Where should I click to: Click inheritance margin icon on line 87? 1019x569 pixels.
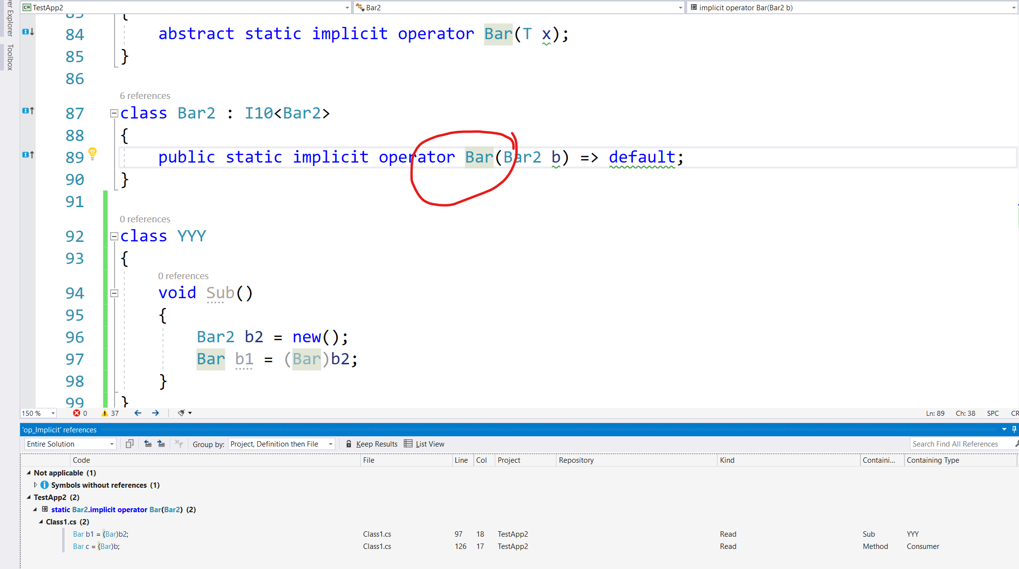28,111
